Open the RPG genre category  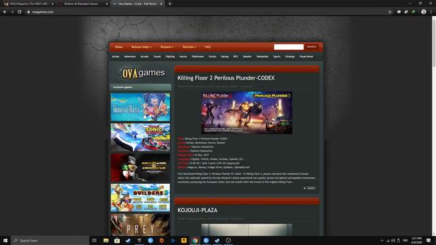[x=236, y=56]
